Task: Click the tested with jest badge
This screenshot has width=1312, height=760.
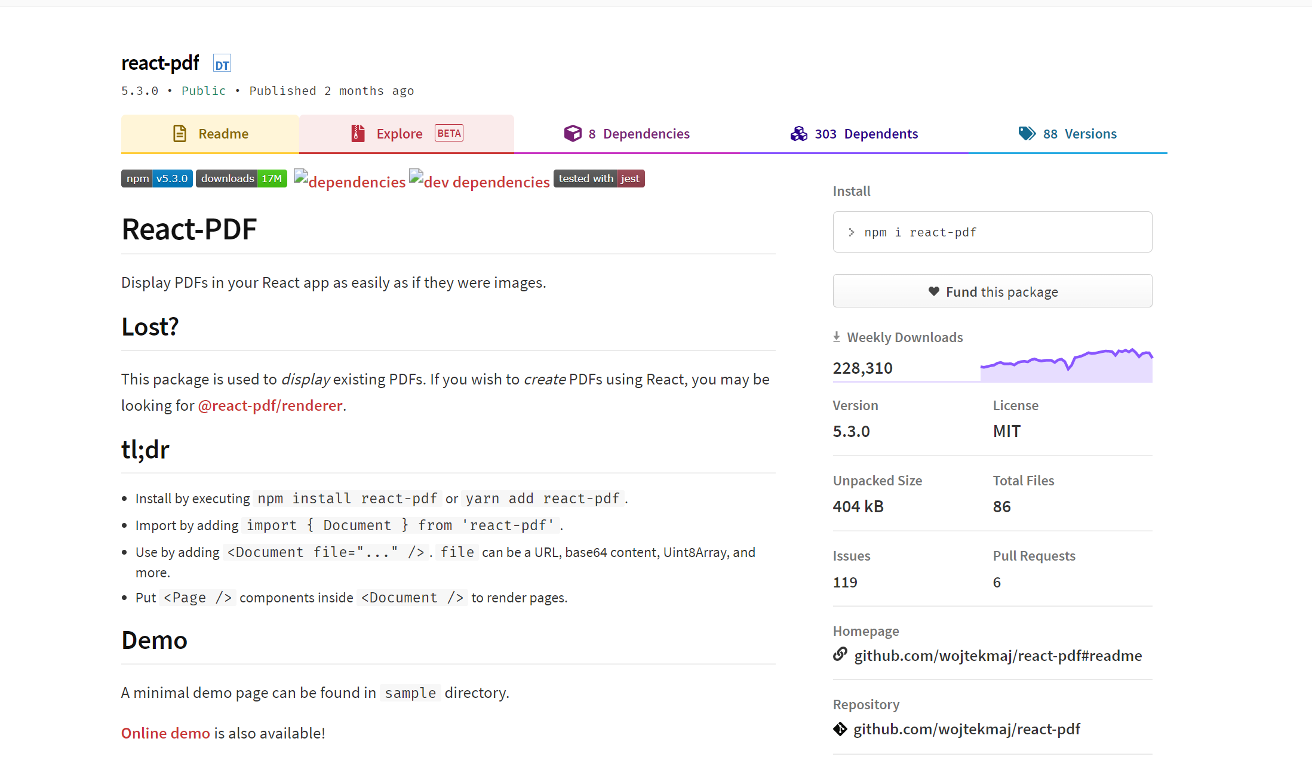Action: point(599,179)
